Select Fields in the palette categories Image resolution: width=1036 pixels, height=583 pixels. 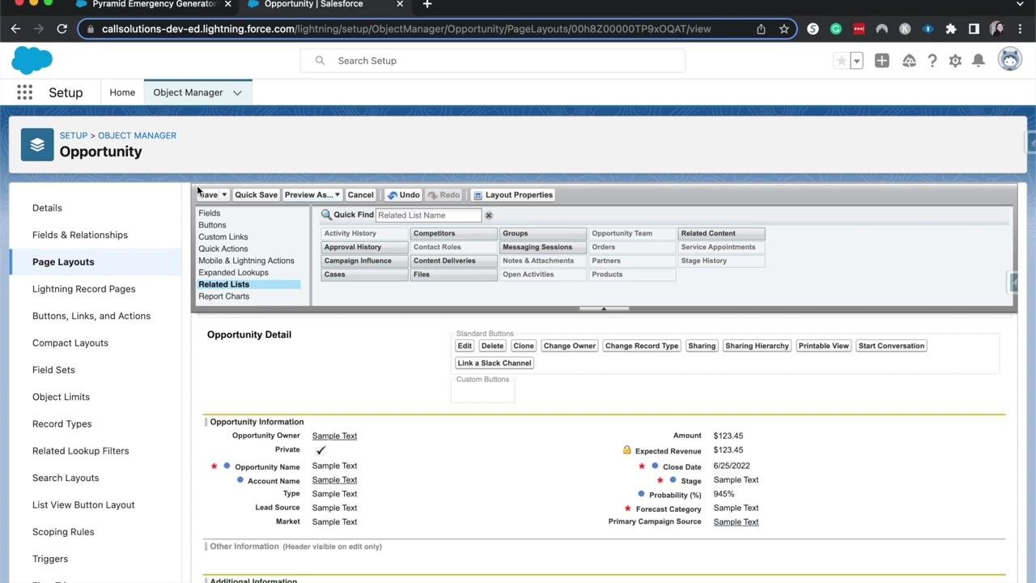pyautogui.click(x=209, y=213)
